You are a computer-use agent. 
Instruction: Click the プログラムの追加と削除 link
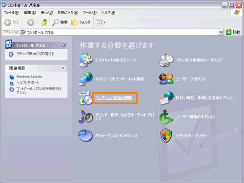tap(114, 98)
